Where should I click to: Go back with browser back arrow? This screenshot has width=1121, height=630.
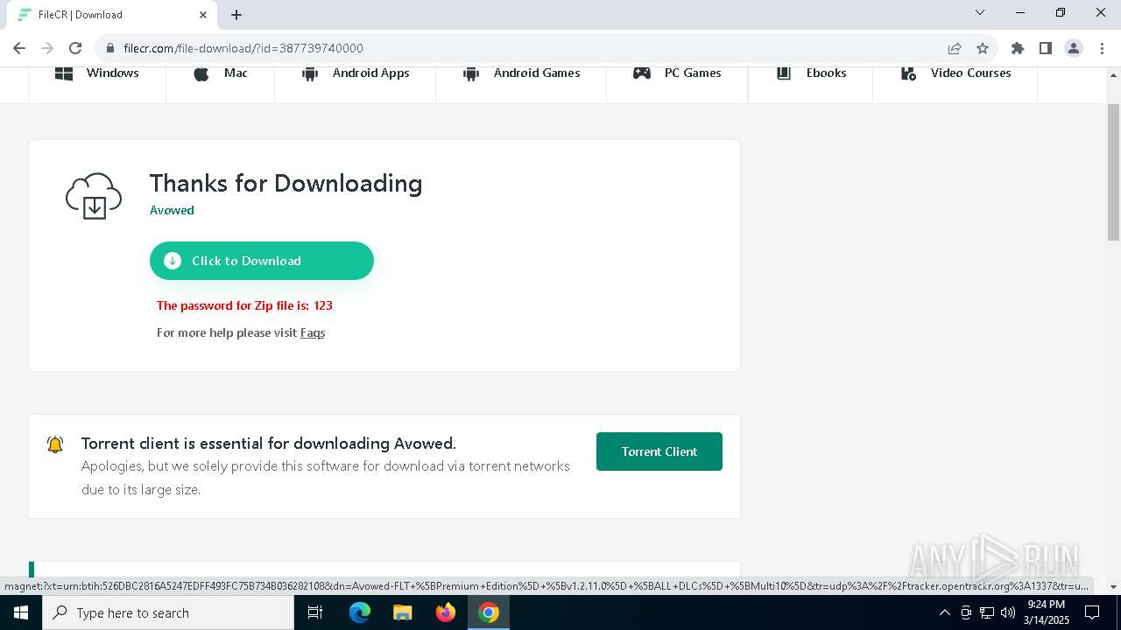click(x=19, y=48)
